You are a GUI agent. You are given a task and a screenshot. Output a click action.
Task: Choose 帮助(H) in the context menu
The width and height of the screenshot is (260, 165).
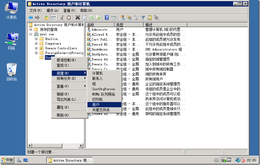(x=69, y=115)
